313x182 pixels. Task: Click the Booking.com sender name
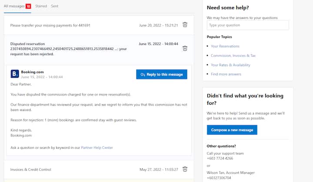[x=32, y=72]
